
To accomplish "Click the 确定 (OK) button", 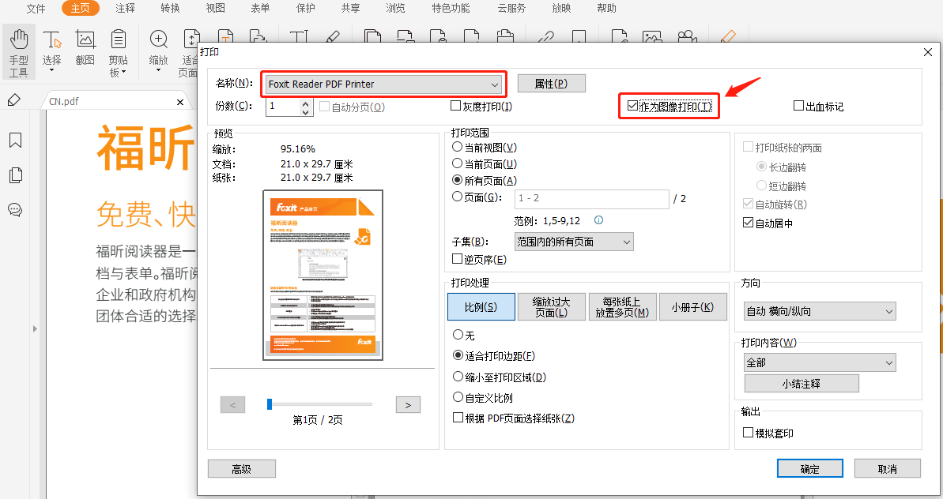I will click(x=809, y=468).
